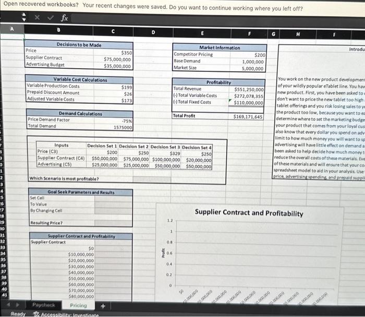Click the formula bar confirm checkmark icon

point(51,18)
